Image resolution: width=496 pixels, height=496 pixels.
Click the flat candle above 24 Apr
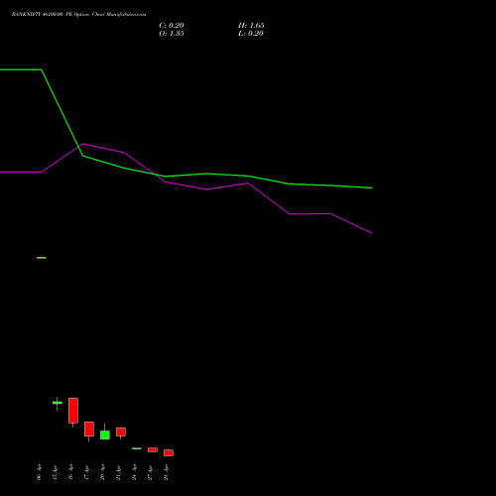tap(137, 448)
